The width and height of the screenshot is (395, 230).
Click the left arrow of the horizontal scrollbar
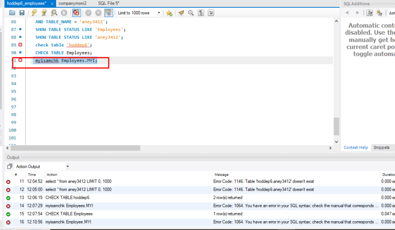tap(7, 148)
